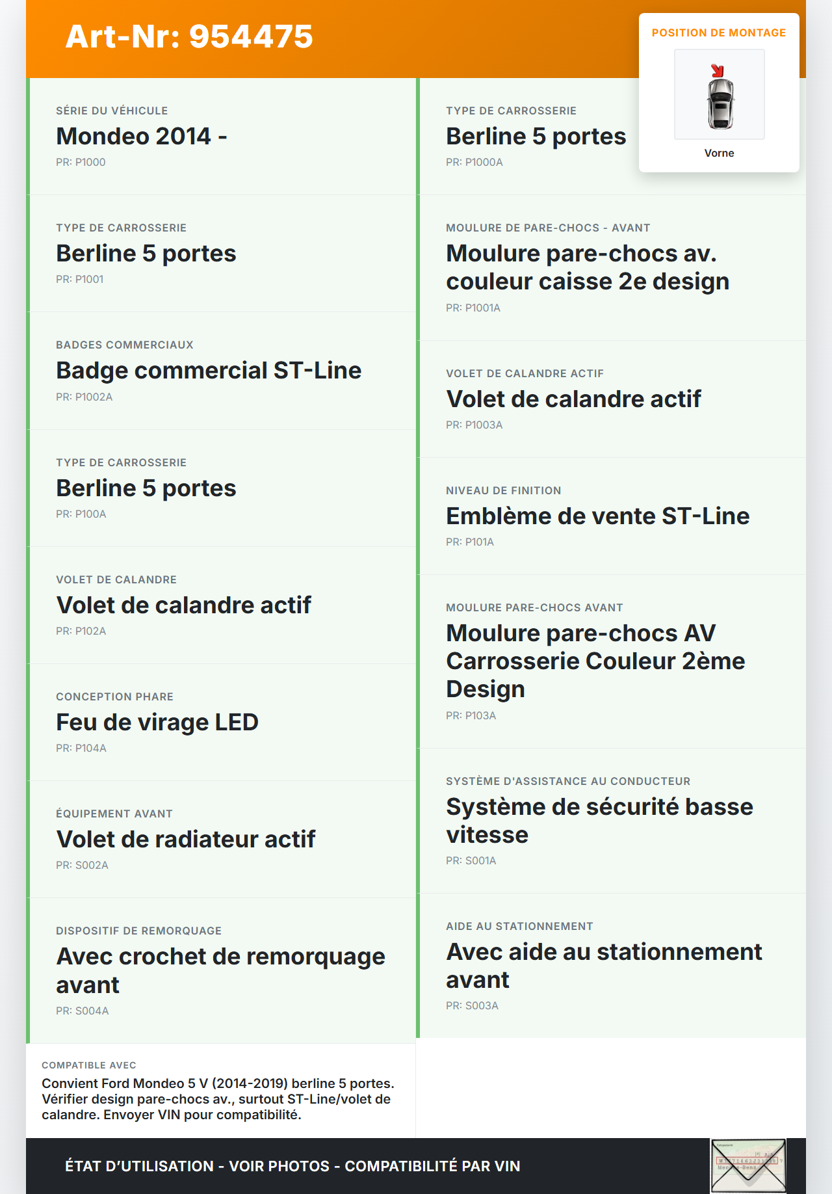The image size is (832, 1194).
Task: Click the Vorne label under car image
Action: coord(719,153)
